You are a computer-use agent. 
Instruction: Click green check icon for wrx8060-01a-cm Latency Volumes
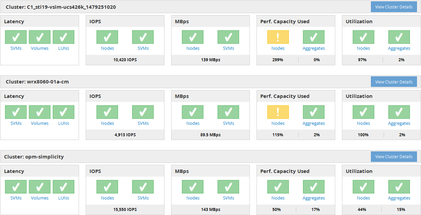tap(40, 112)
